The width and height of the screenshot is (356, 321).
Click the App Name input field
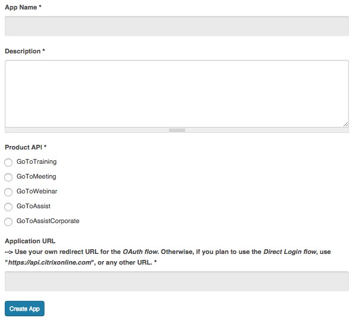[x=177, y=26]
